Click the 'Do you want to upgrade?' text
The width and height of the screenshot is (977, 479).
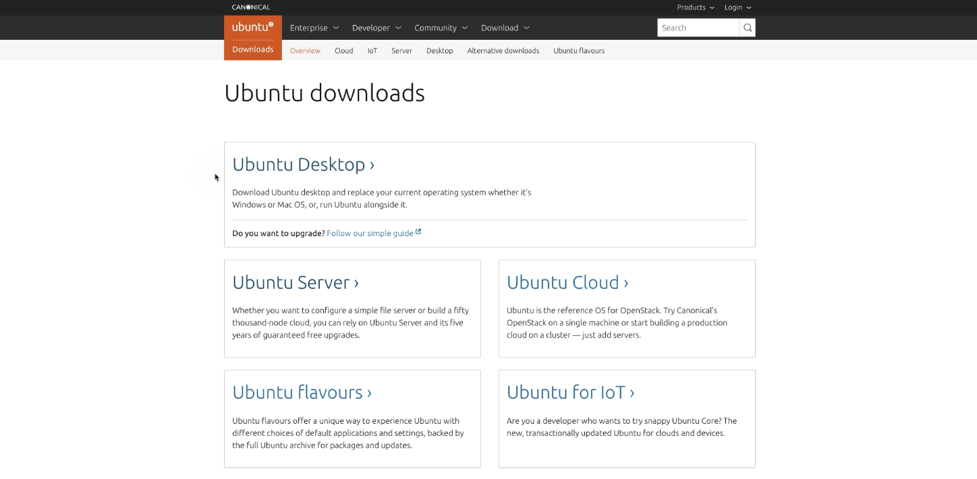coord(279,233)
